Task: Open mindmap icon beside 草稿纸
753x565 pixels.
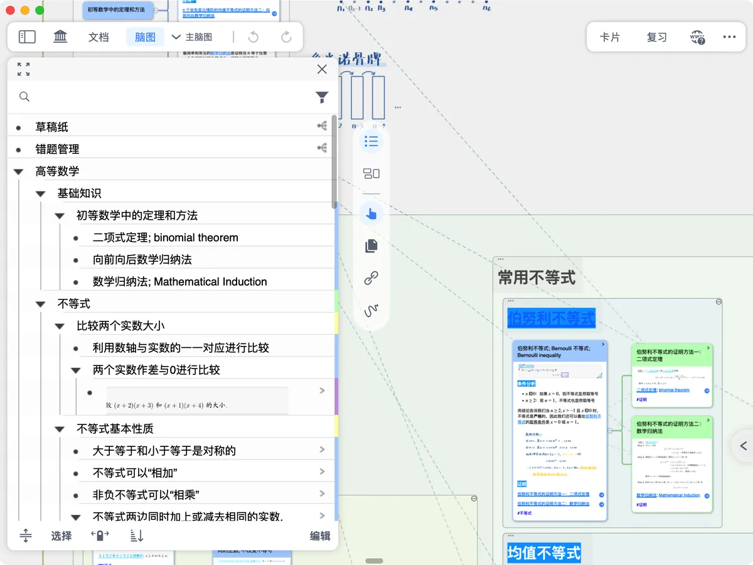Action: 322,126
